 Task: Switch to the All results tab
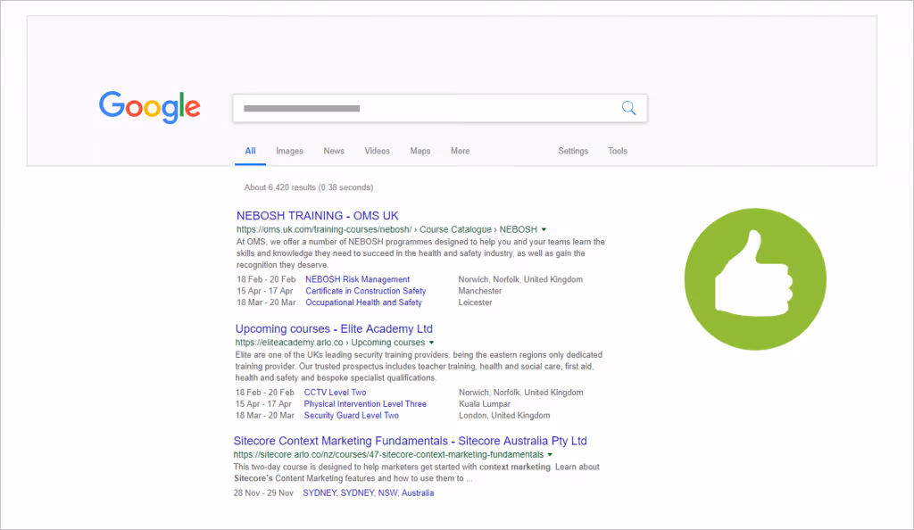(250, 151)
